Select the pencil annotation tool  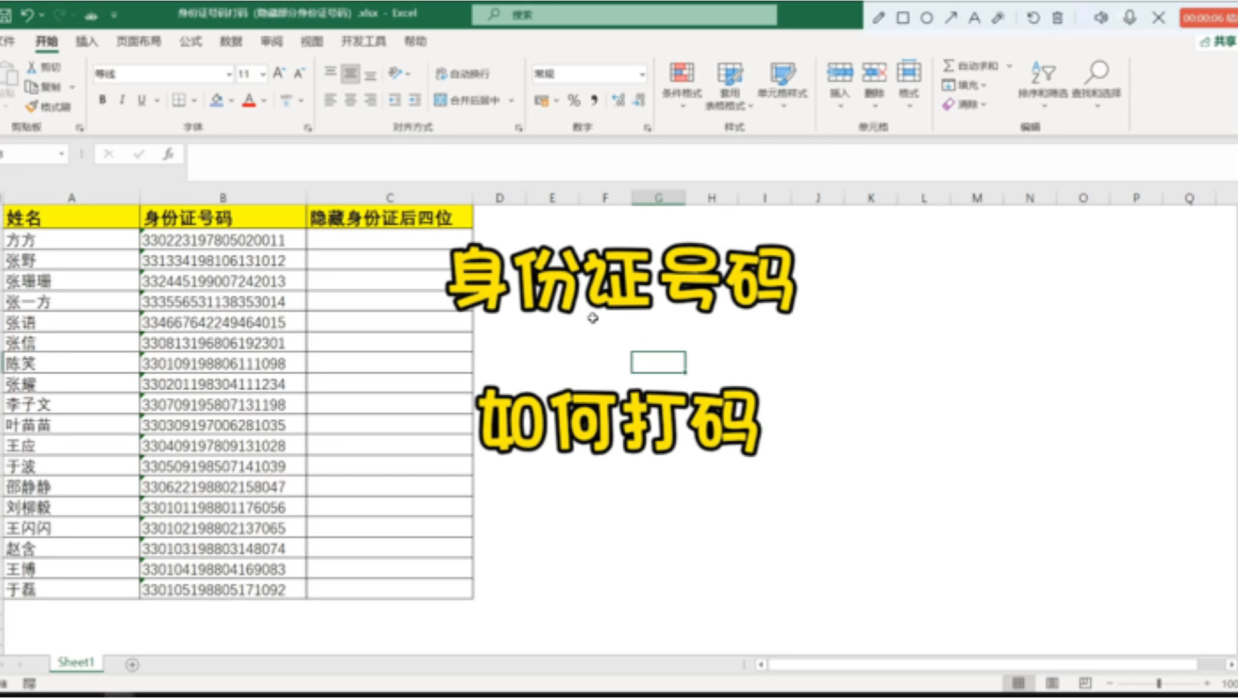click(878, 18)
